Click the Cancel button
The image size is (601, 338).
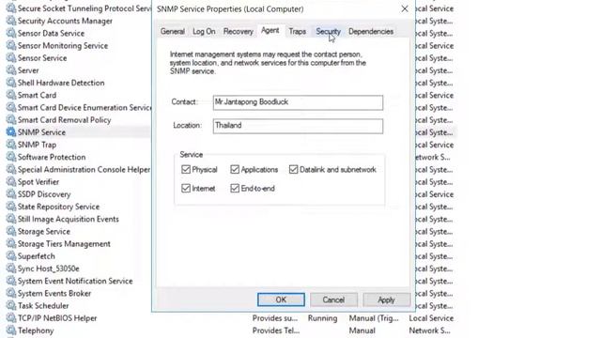pos(333,300)
